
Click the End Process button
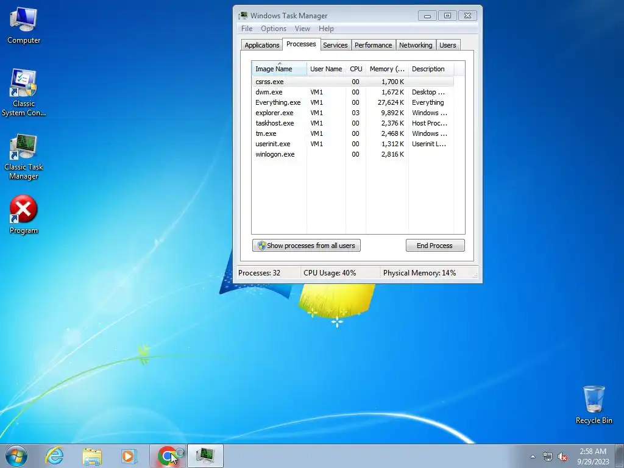pyautogui.click(x=435, y=246)
